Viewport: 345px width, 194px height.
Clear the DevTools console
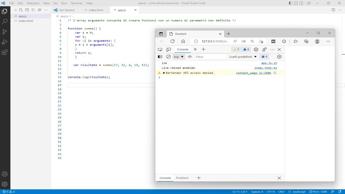pyautogui.click(x=168, y=57)
